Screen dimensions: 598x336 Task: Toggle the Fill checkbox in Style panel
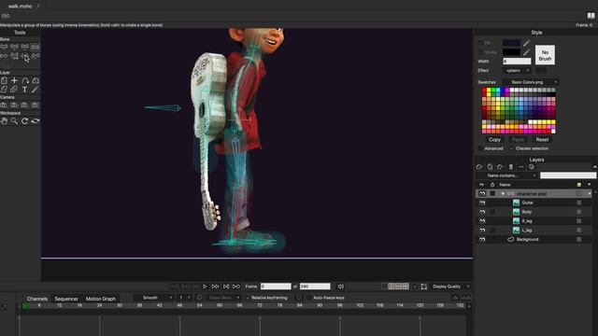point(480,43)
